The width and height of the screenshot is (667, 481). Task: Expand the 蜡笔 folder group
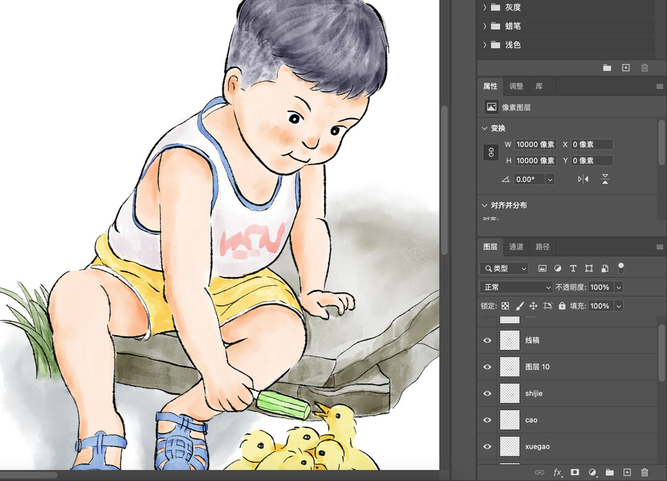(x=485, y=26)
